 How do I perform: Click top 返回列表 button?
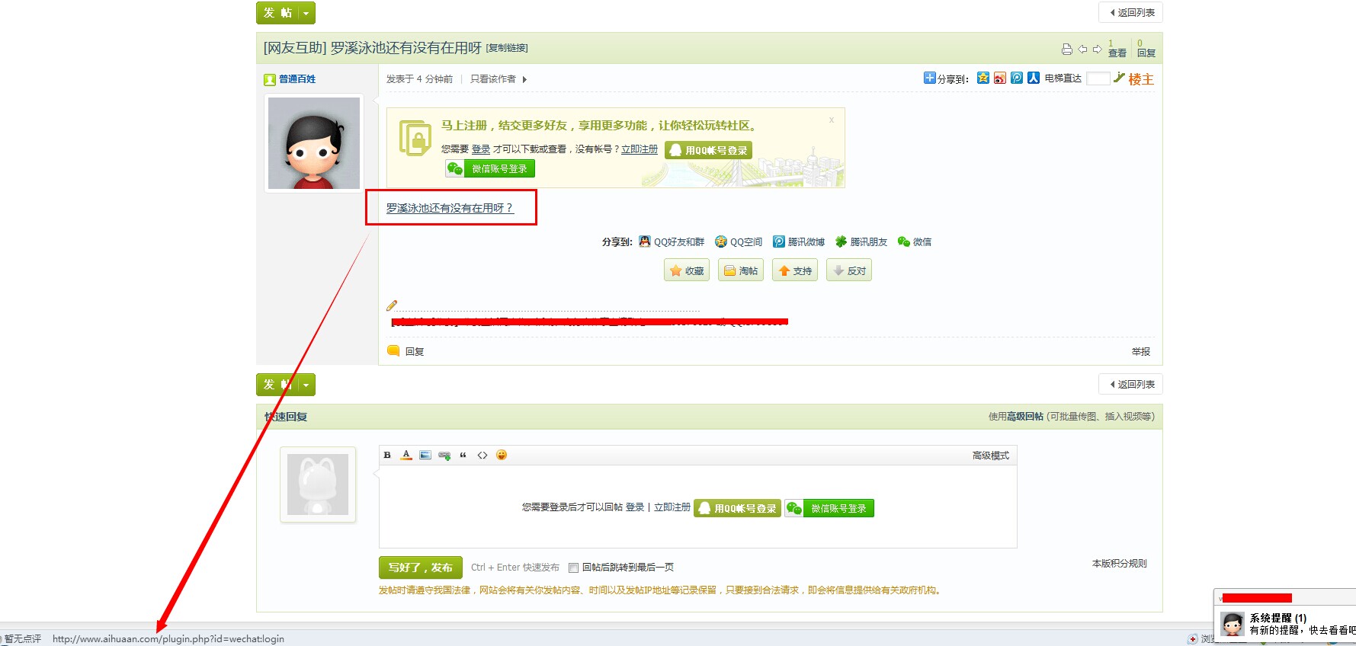click(x=1131, y=13)
